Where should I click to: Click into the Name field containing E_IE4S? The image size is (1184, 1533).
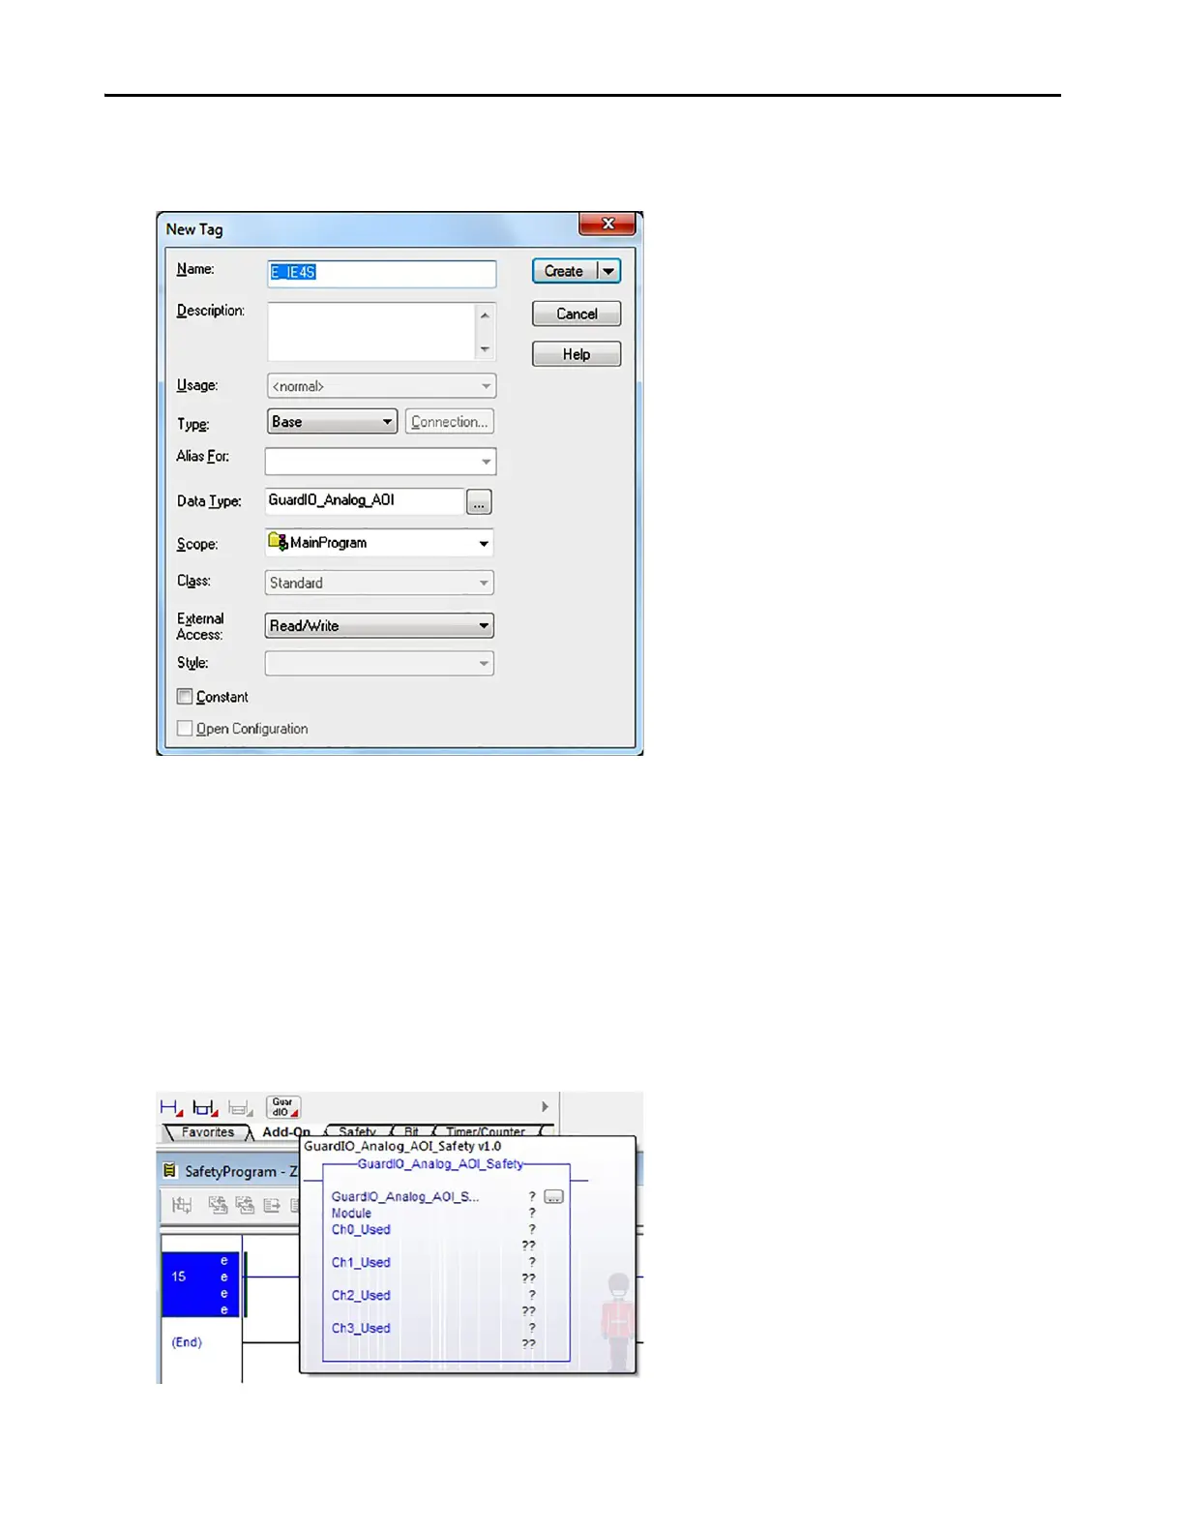381,273
